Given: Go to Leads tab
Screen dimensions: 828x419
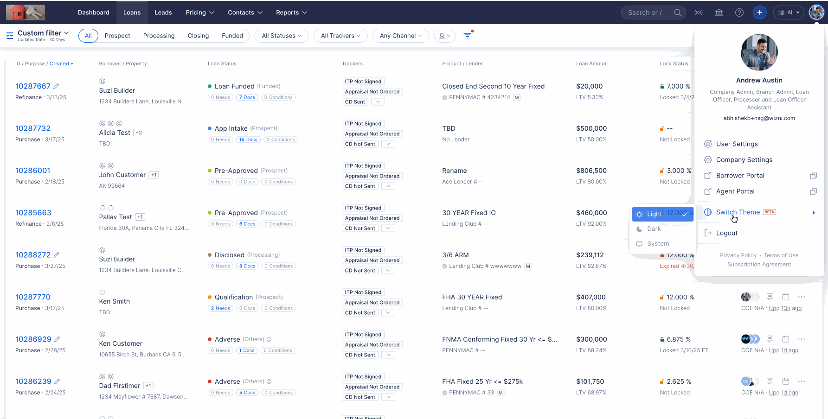Looking at the screenshot, I should [x=163, y=13].
